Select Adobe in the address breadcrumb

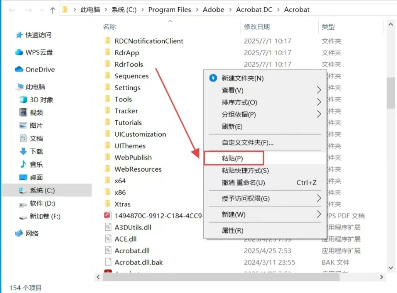[x=214, y=10]
